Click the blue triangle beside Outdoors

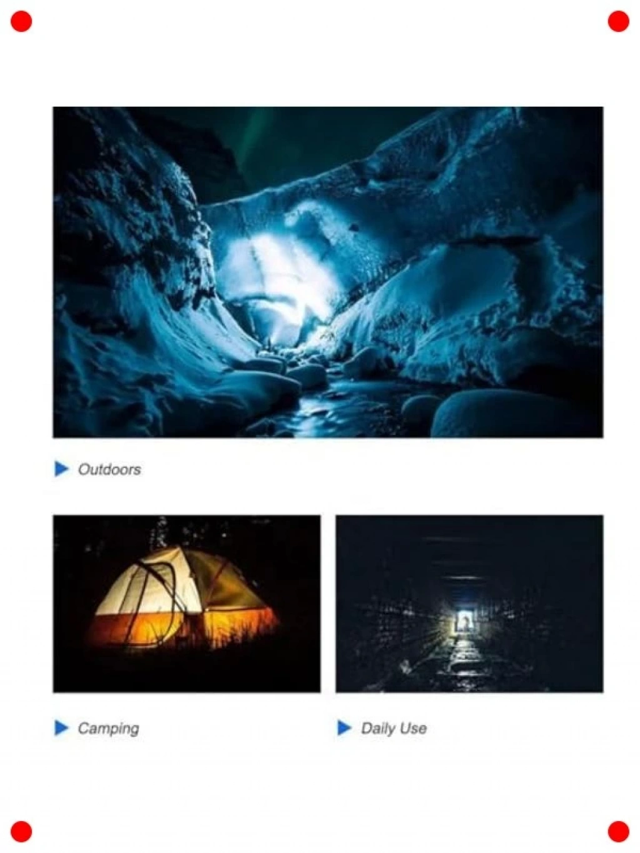click(61, 469)
